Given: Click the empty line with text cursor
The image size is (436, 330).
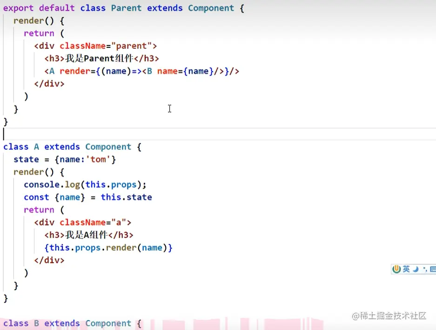Looking at the screenshot, I should tap(218, 134).
